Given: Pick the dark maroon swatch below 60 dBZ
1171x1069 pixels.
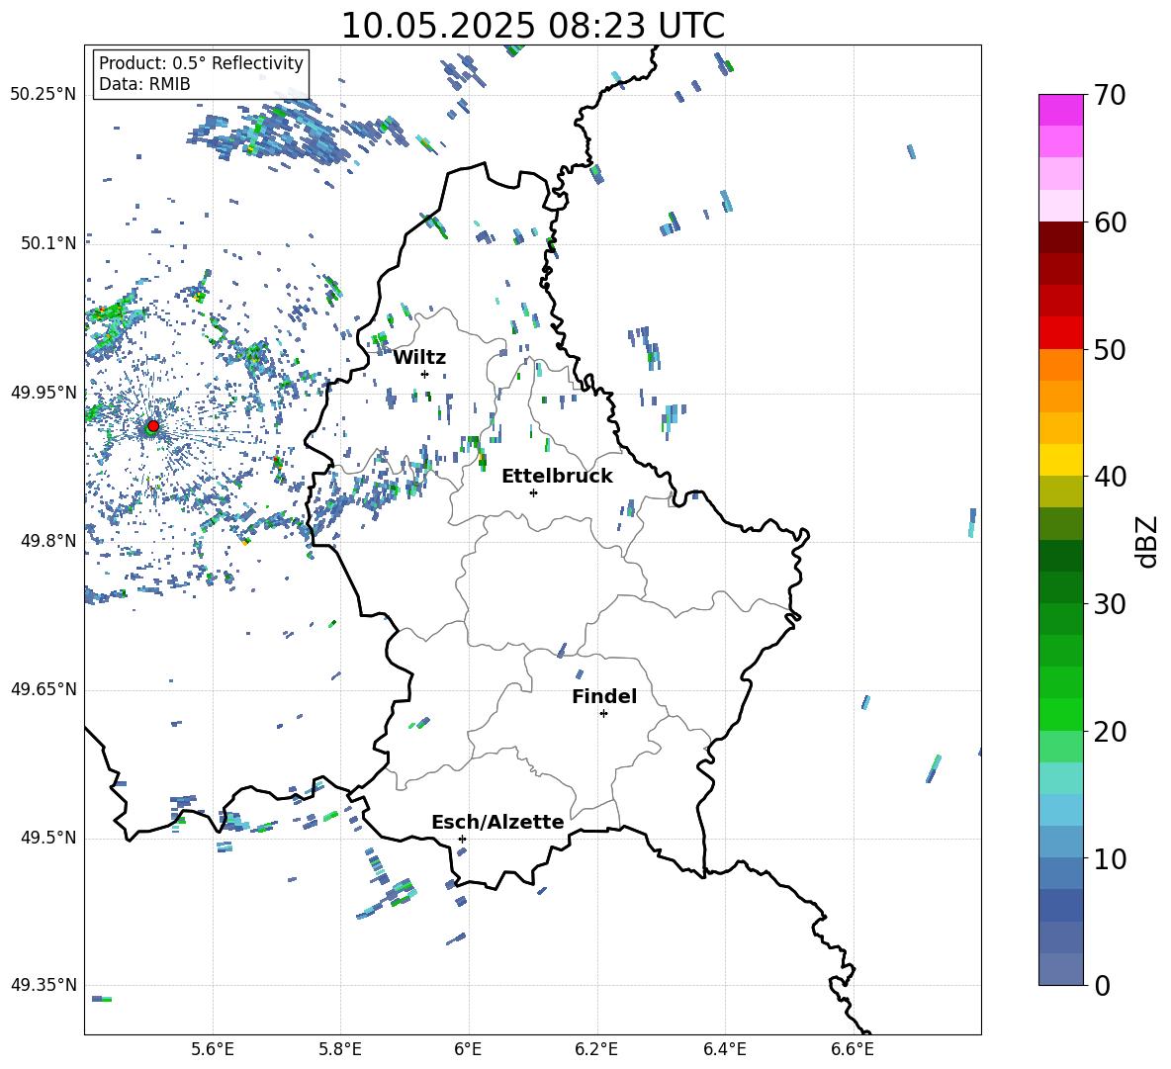Looking at the screenshot, I should pos(1061,238).
